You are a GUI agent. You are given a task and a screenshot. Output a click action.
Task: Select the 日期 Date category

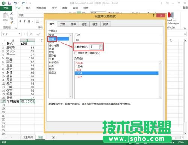pyautogui.click(x=52, y=49)
